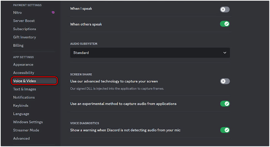270x147 pixels.
Task: Turn off experimental audio capture toggle
Action: click(225, 104)
